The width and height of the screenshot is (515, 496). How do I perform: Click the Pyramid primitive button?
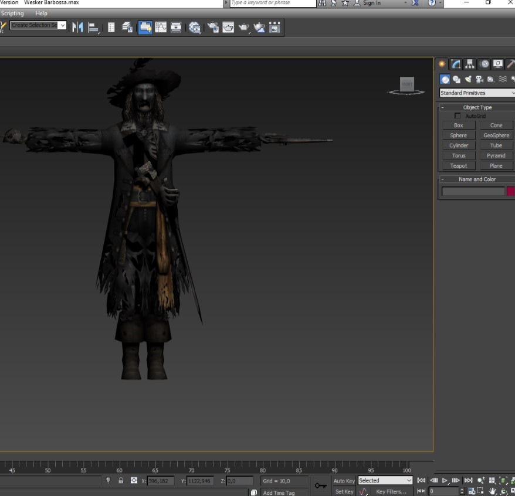[x=496, y=155]
